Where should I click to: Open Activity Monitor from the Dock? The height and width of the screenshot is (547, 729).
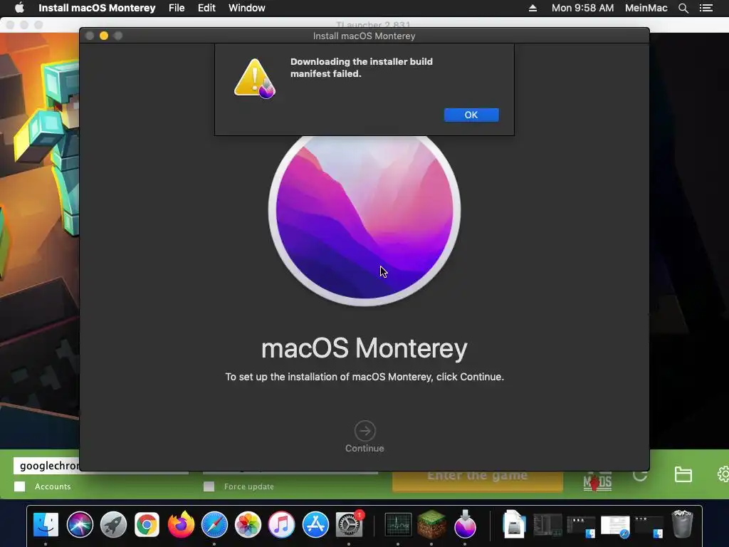point(398,525)
